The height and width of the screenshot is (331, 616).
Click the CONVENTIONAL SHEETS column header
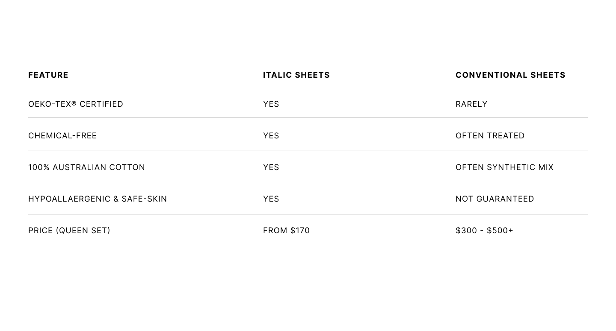coord(510,75)
